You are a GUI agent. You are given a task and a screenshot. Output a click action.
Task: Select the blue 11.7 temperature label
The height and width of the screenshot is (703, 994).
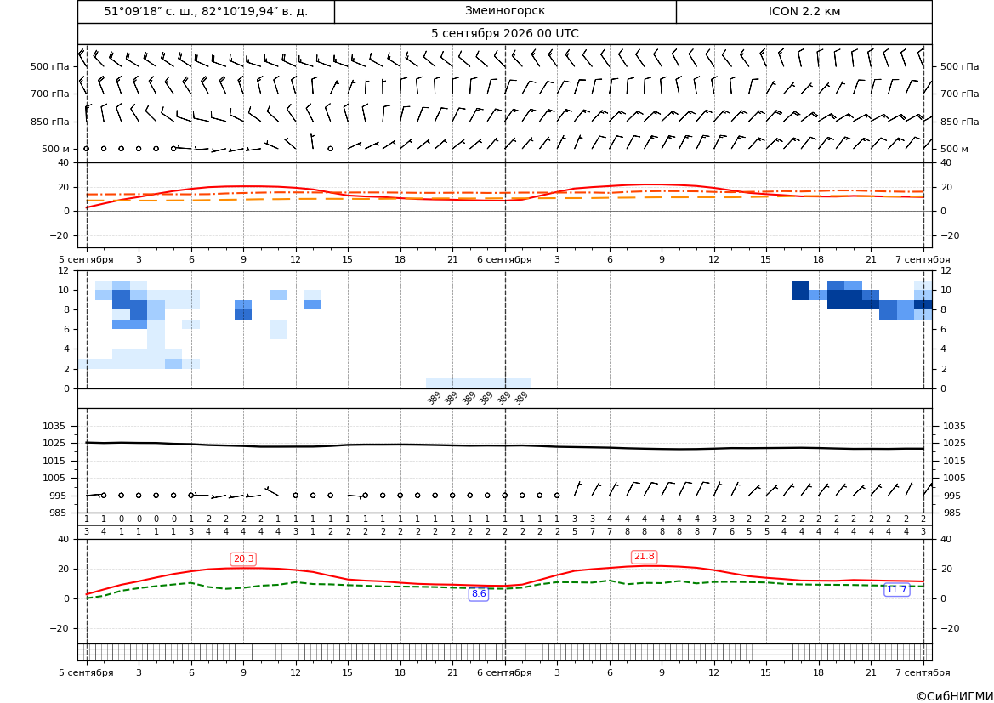pyautogui.click(x=896, y=590)
